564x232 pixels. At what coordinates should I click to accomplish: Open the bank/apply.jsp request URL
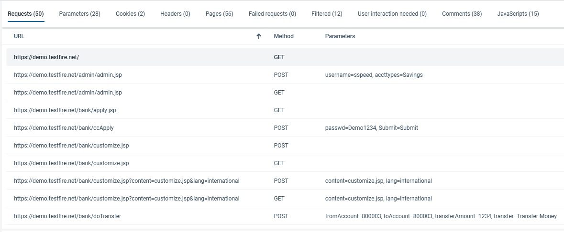(65, 110)
